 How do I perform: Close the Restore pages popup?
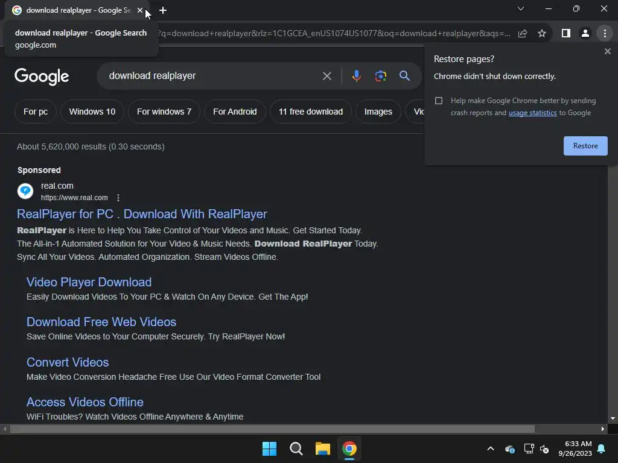[607, 51]
